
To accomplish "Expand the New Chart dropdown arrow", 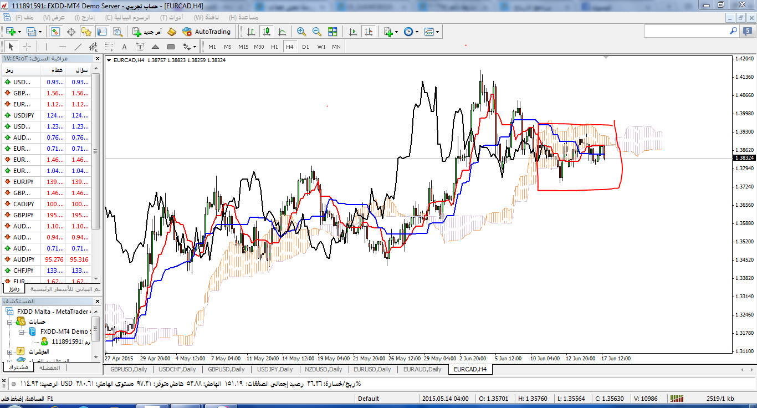I will pos(19,32).
